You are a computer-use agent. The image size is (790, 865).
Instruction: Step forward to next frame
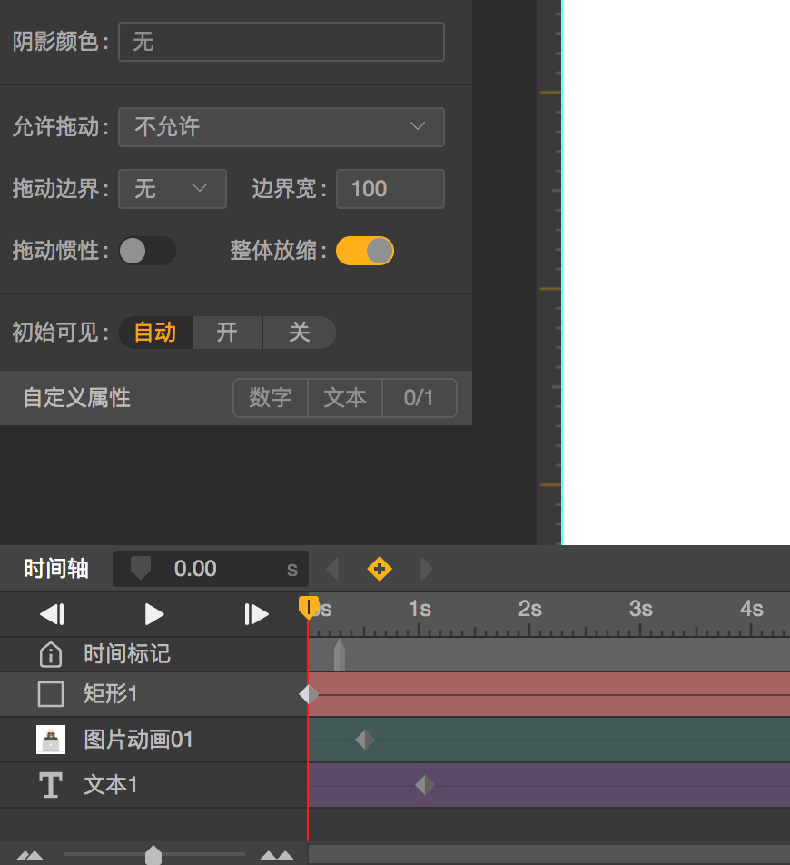coord(257,615)
